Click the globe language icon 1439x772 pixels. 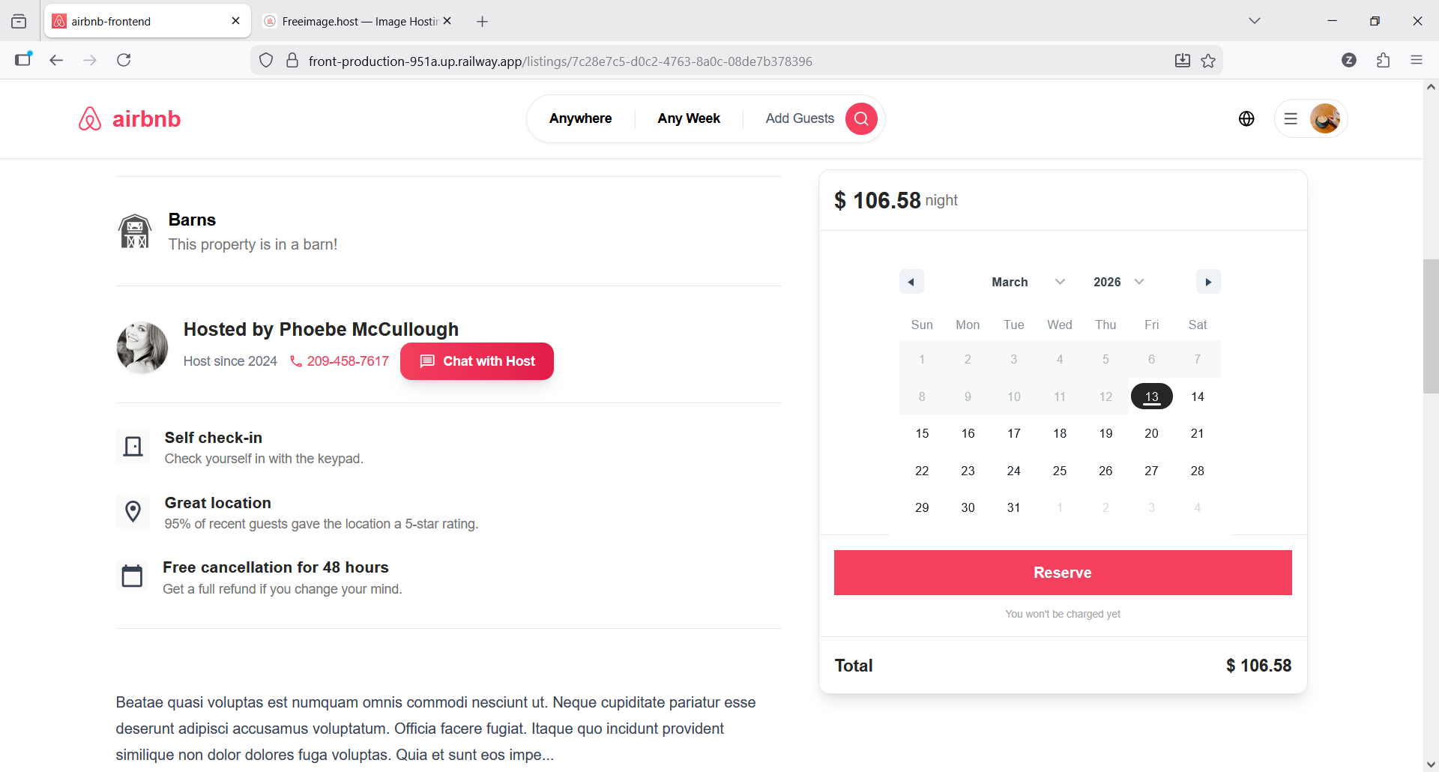coord(1246,118)
